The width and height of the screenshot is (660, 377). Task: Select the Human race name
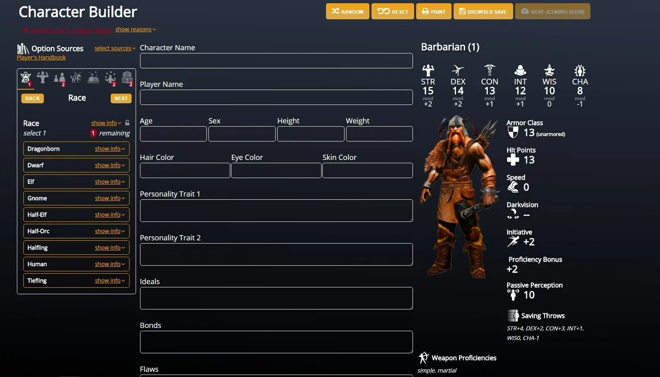point(37,264)
